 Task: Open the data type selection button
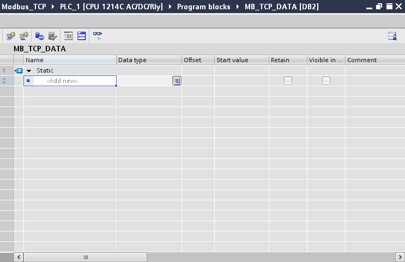177,81
